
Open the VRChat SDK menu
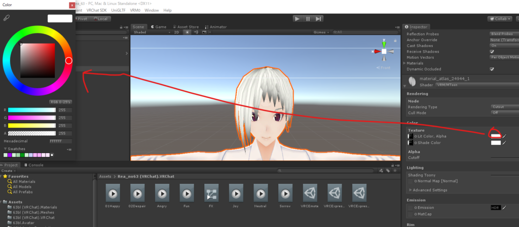(x=97, y=10)
